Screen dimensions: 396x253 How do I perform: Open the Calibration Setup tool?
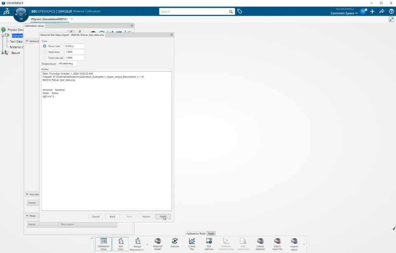(x=104, y=244)
